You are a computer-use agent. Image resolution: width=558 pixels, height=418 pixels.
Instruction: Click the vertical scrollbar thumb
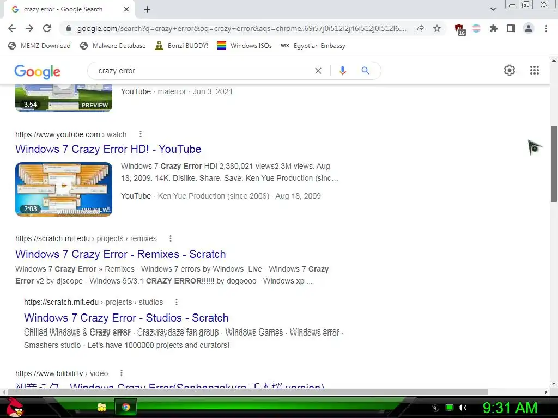click(554, 164)
